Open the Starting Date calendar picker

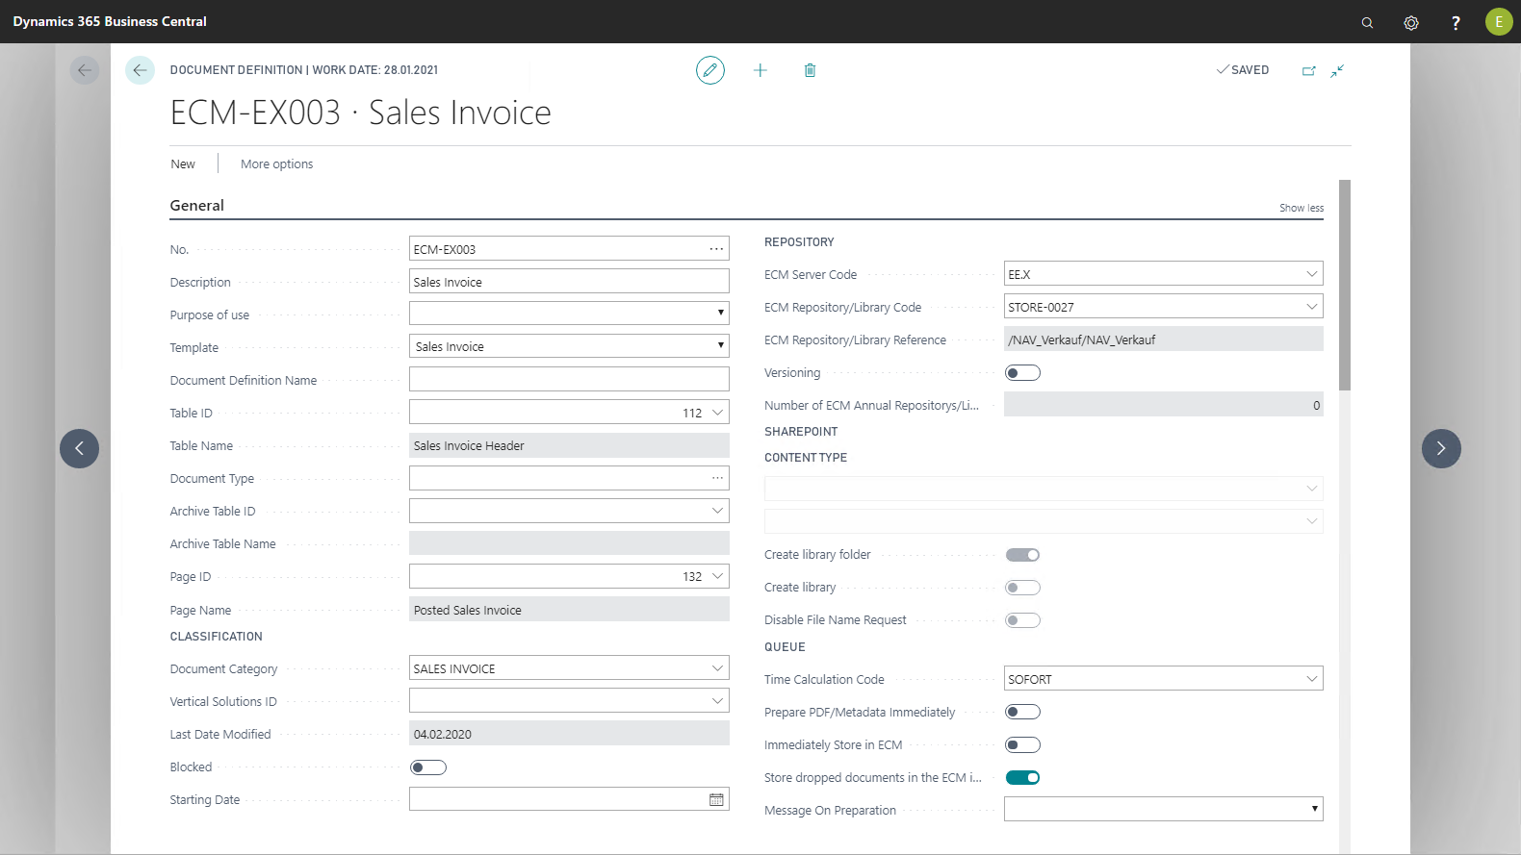point(716,799)
